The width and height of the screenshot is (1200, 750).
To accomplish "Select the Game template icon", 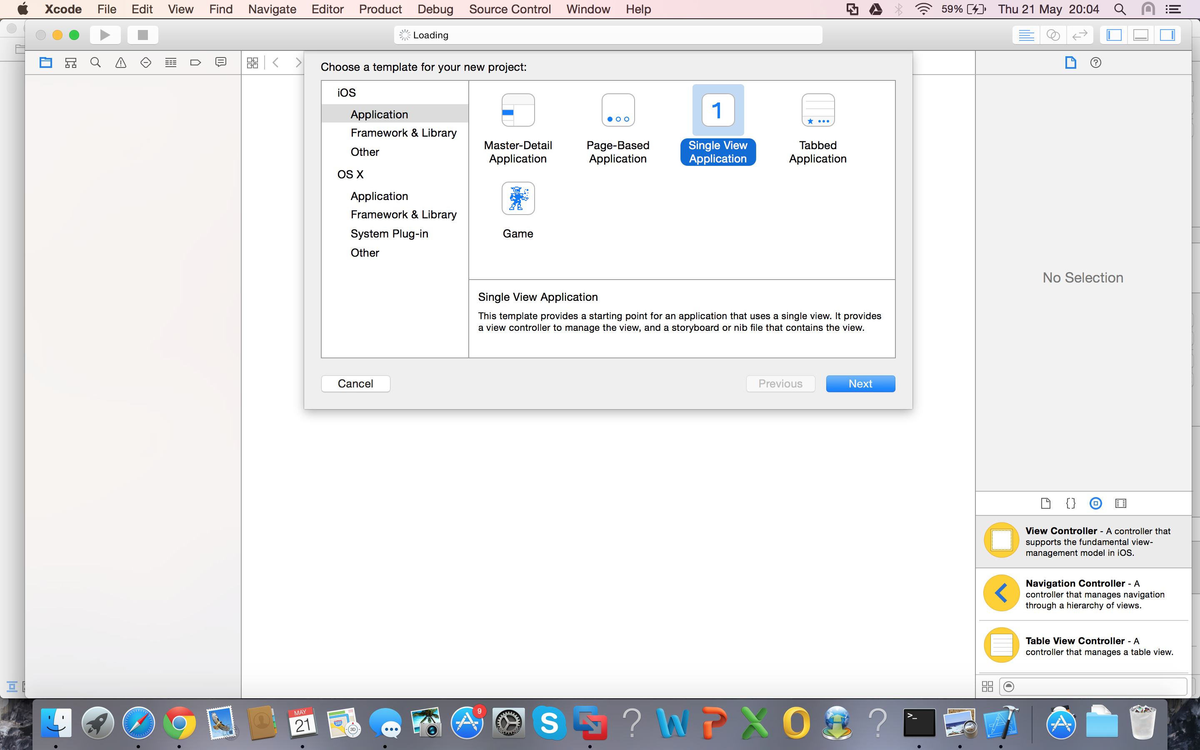I will 517,198.
